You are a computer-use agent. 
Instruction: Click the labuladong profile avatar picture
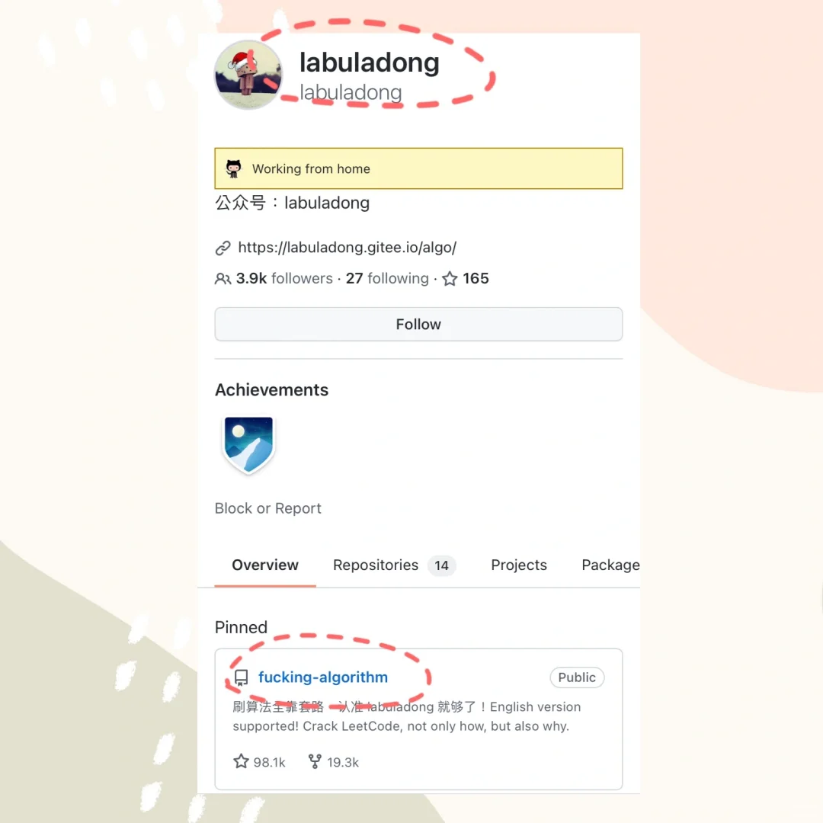pyautogui.click(x=248, y=75)
